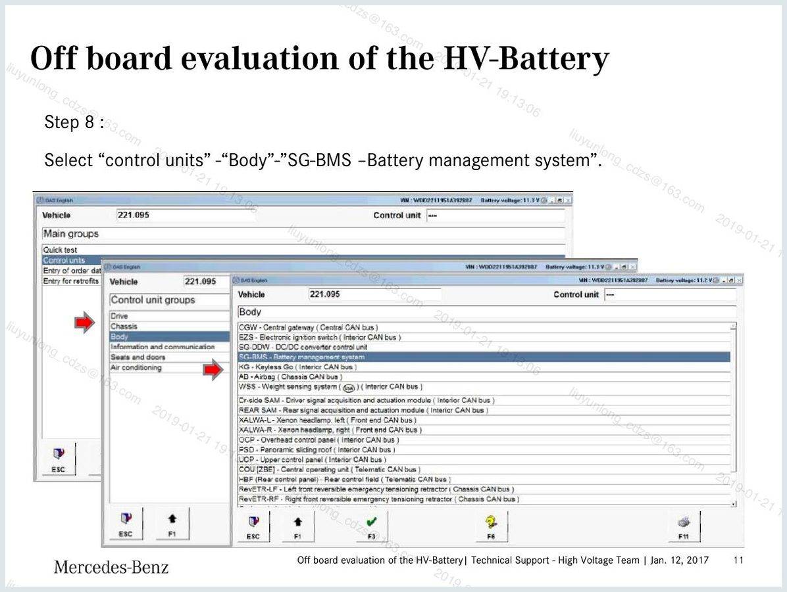
Task: Select EZS - Electronic ignition switch entry
Action: click(484, 337)
